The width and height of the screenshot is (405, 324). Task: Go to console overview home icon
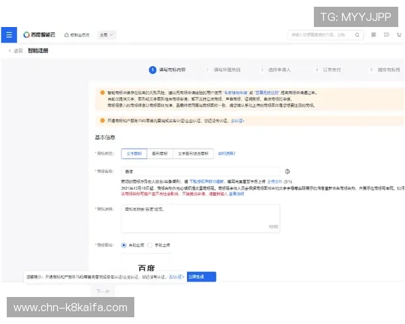(67, 35)
